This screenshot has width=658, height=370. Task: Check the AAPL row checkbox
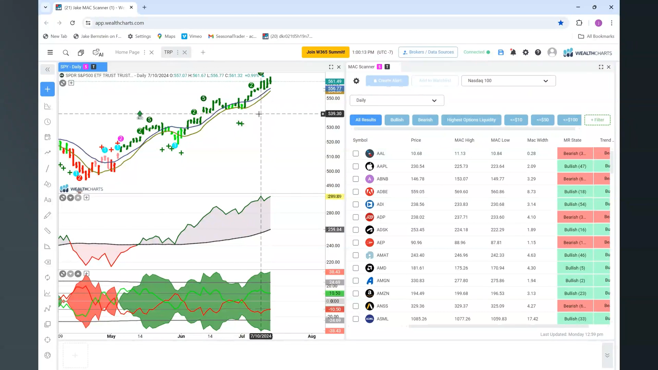pyautogui.click(x=356, y=166)
